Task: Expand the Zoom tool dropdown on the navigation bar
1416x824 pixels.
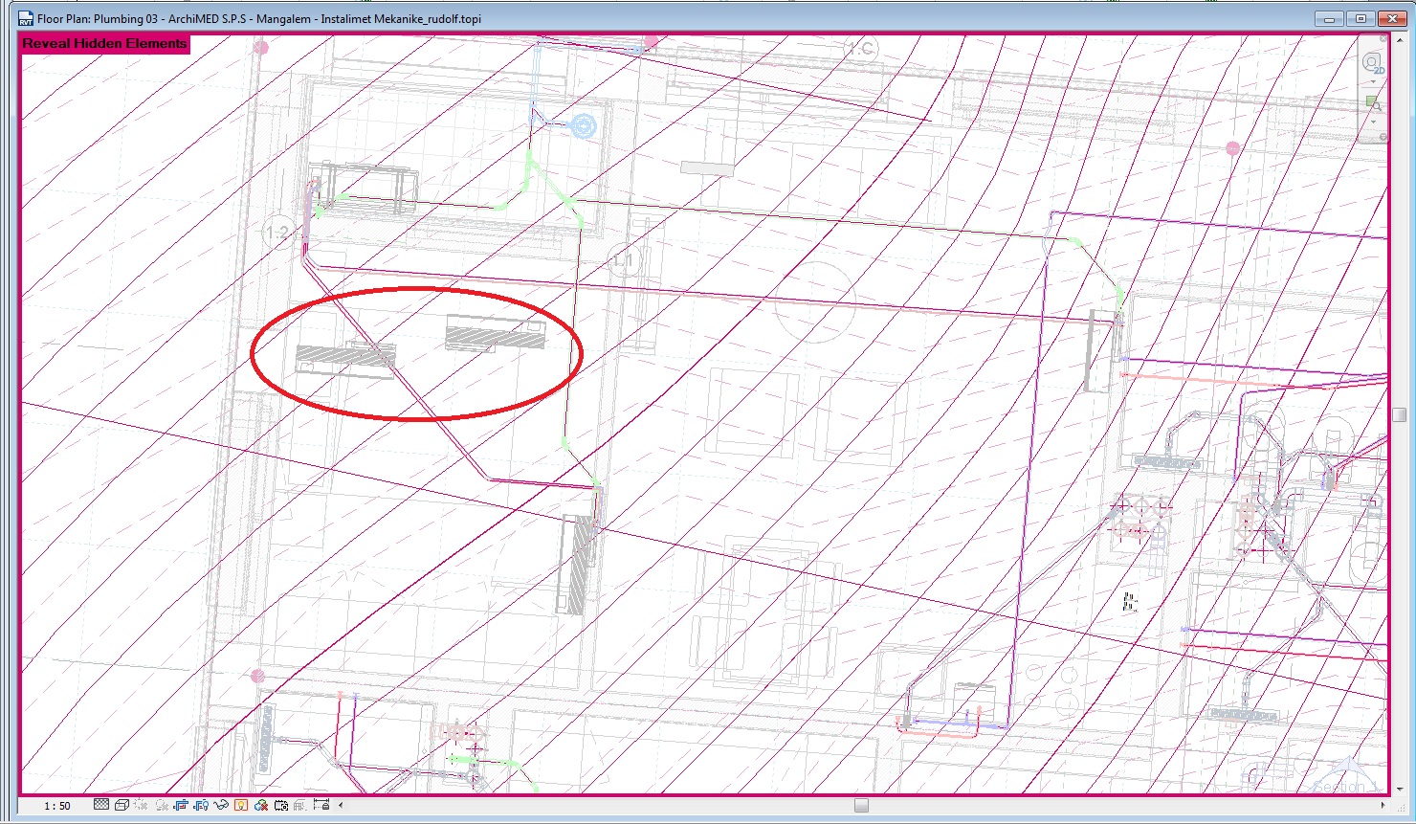Action: (1373, 122)
